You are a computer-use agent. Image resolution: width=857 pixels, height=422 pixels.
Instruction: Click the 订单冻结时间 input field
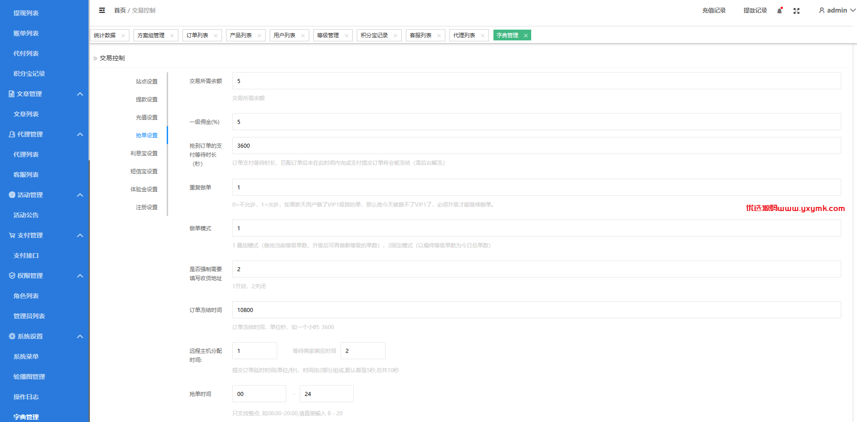tap(537, 310)
